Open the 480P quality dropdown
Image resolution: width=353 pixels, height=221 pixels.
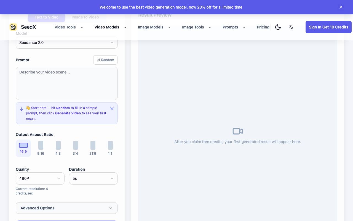pyautogui.click(x=40, y=178)
